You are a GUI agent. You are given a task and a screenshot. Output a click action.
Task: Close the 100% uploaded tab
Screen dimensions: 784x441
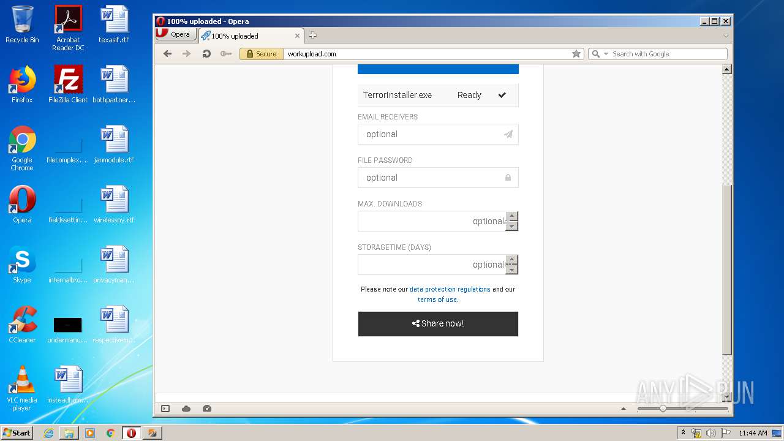[x=298, y=36]
